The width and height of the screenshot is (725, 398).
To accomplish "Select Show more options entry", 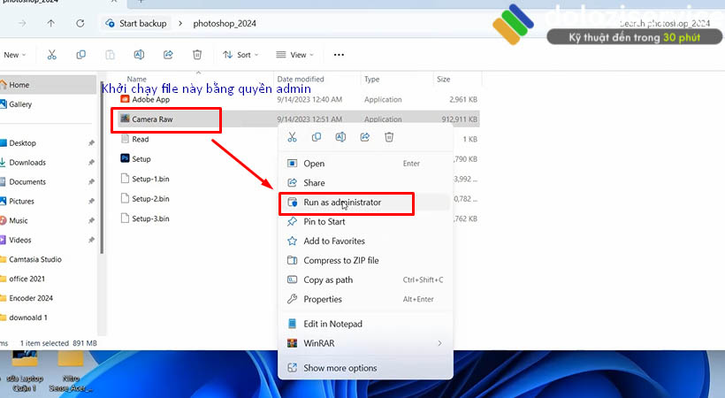I will pyautogui.click(x=340, y=368).
